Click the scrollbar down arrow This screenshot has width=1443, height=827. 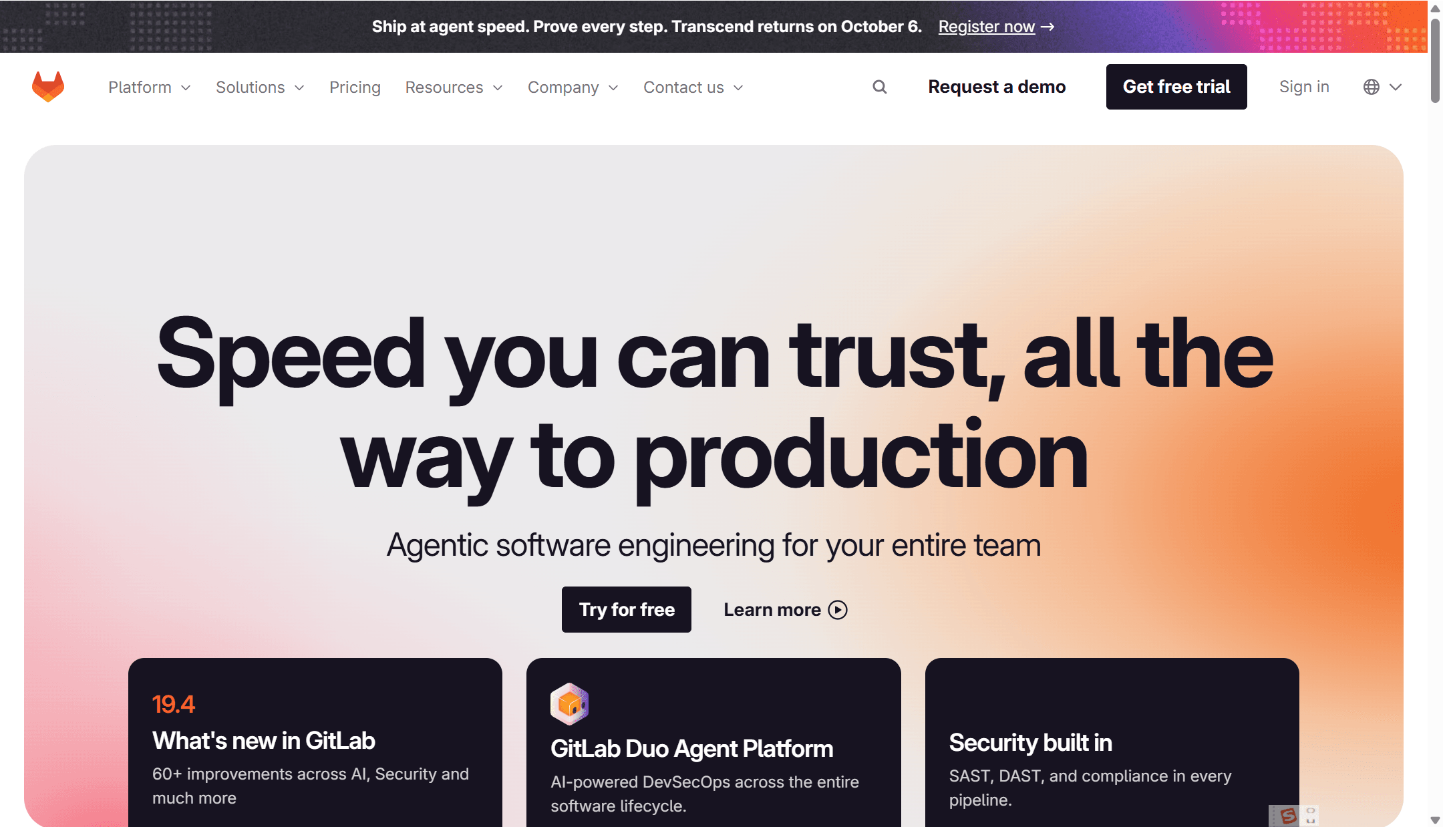click(x=1435, y=820)
